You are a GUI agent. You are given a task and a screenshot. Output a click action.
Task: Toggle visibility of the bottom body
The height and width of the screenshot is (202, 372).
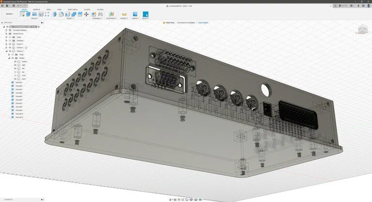[15, 61]
